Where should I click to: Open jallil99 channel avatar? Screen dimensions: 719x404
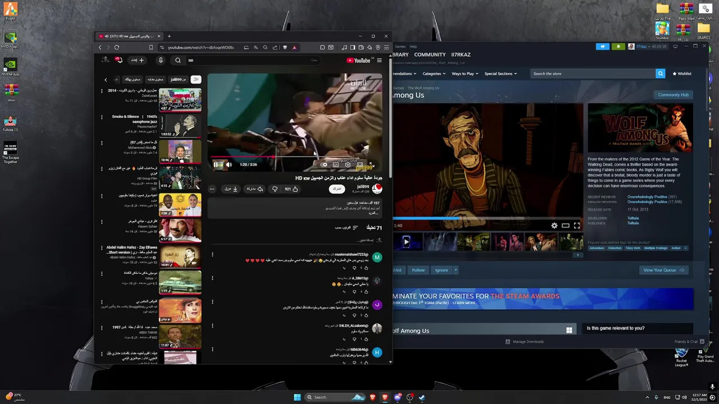377,189
